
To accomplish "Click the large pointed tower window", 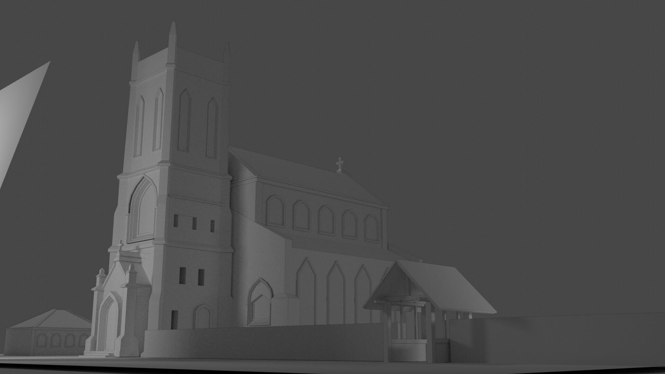I will (141, 204).
